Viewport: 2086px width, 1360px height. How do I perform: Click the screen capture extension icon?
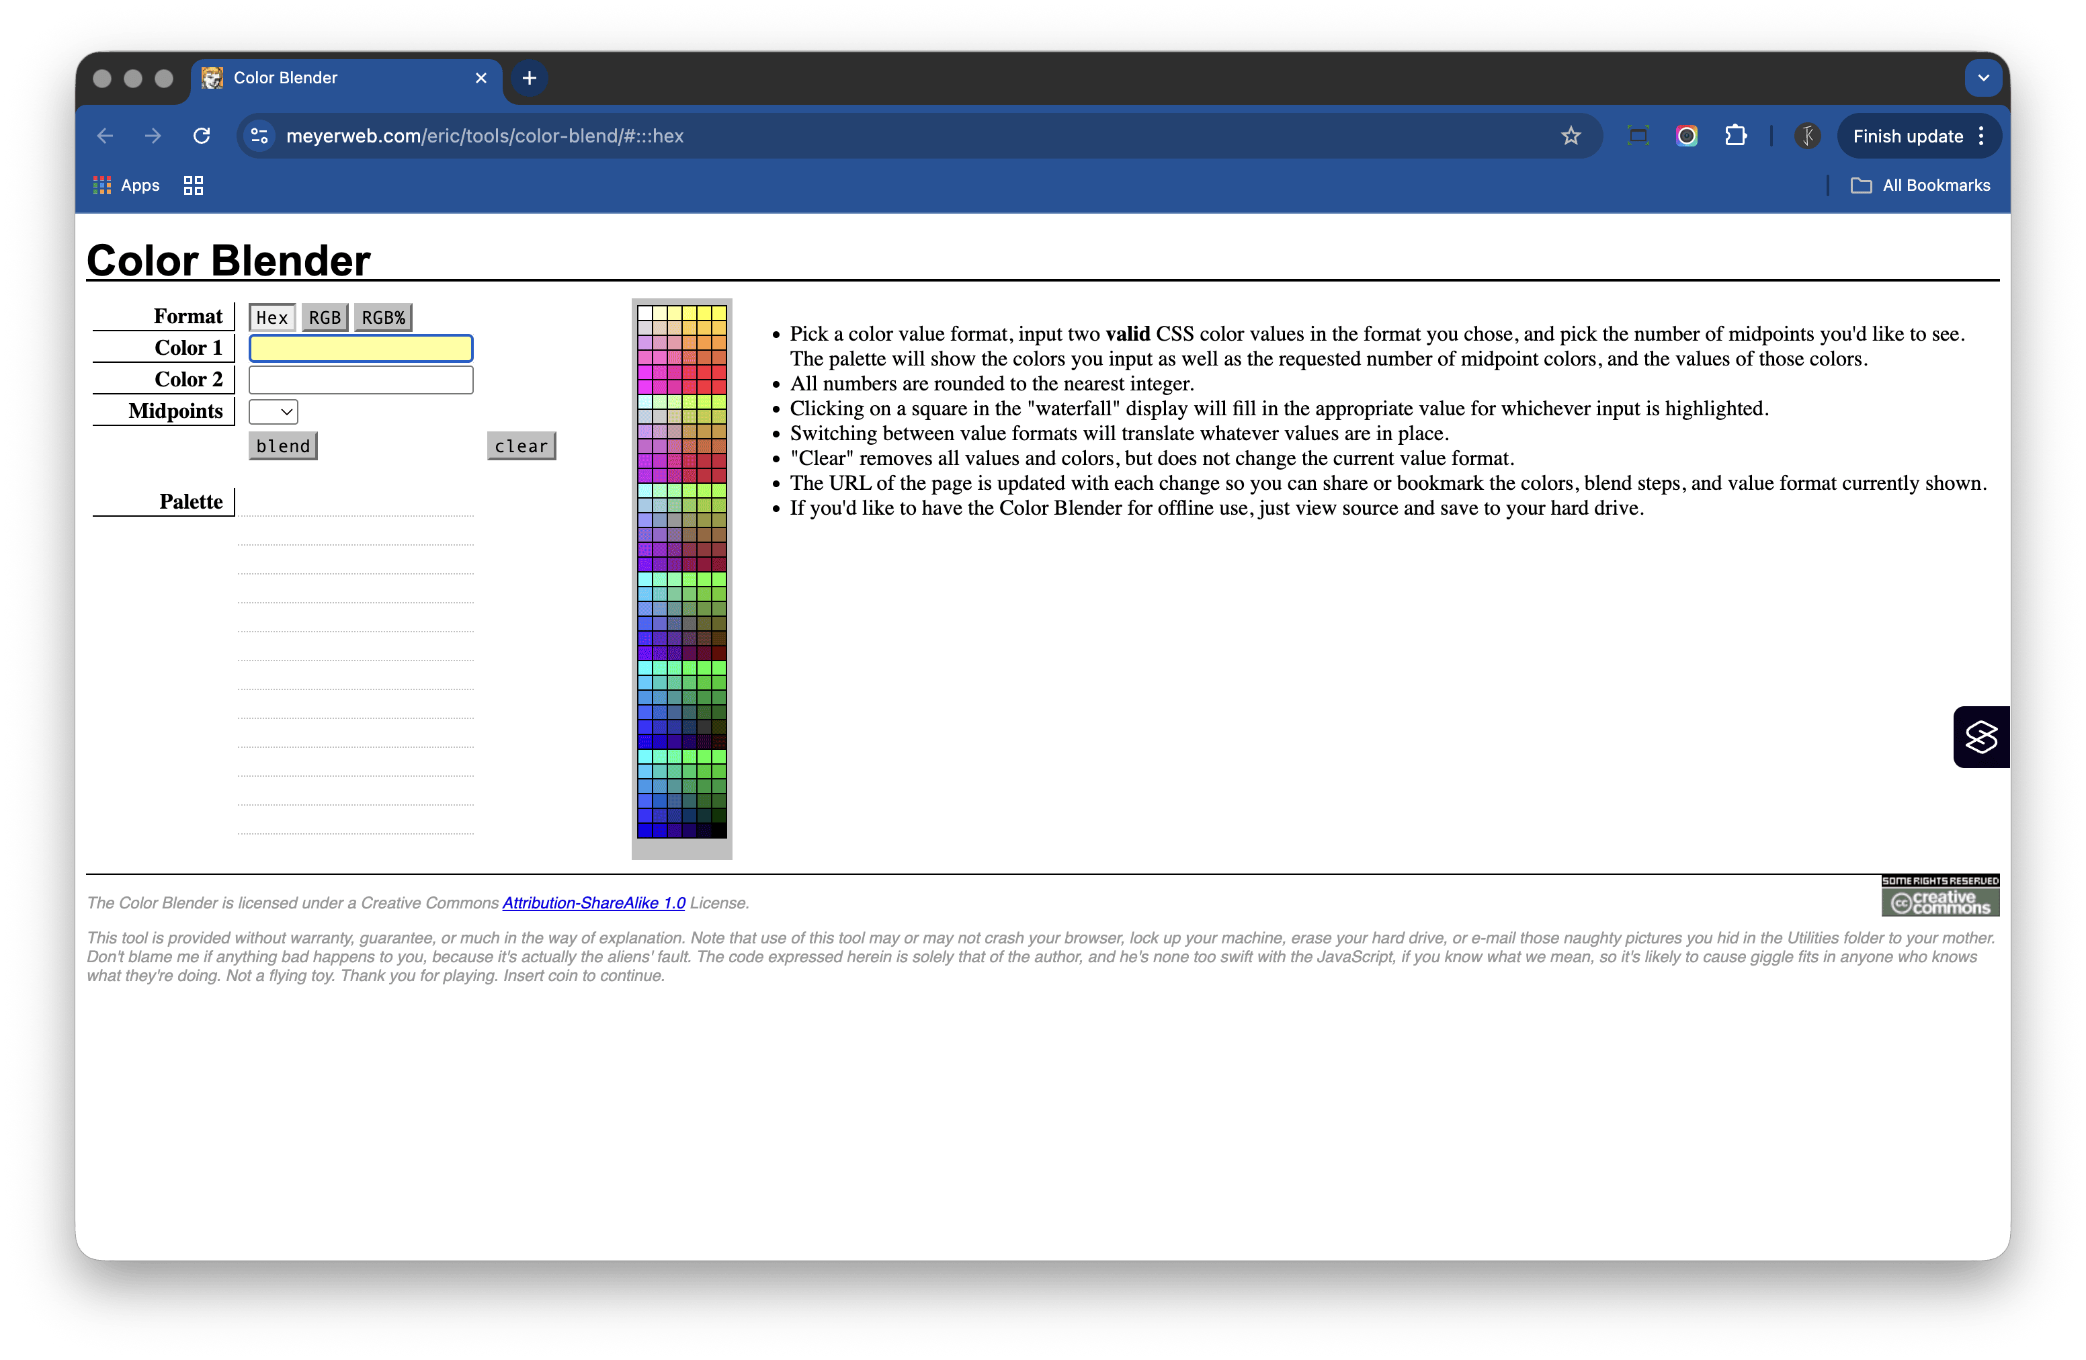click(x=1637, y=136)
